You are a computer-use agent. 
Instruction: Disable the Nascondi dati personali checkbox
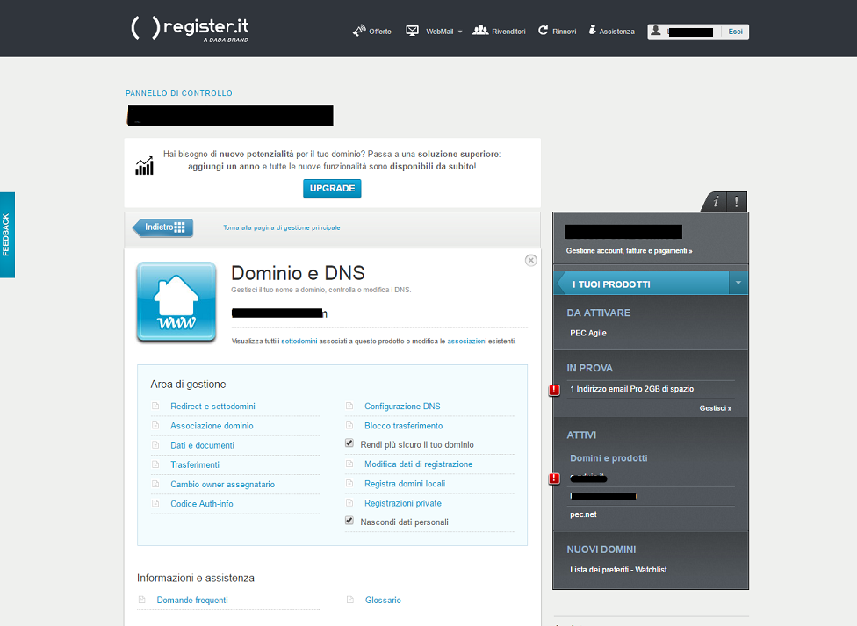(348, 519)
